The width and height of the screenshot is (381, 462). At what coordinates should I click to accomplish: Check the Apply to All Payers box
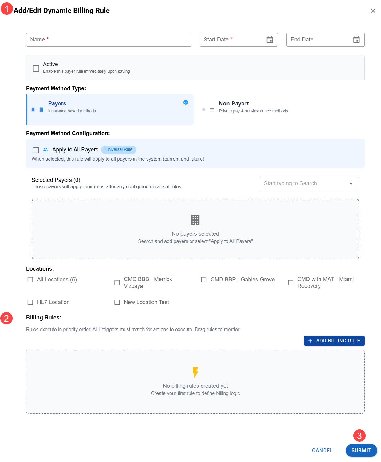pos(36,150)
